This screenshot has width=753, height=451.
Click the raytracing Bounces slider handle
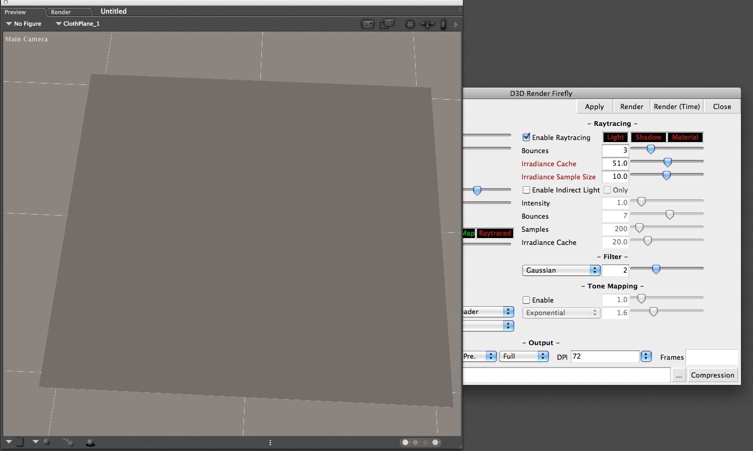tap(651, 149)
